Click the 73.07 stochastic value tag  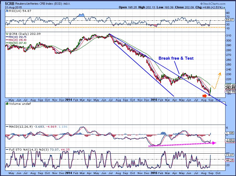230,155
